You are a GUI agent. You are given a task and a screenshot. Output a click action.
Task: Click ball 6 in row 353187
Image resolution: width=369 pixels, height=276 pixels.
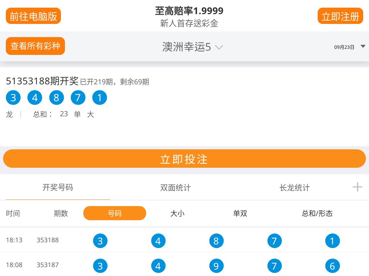tap(332, 266)
